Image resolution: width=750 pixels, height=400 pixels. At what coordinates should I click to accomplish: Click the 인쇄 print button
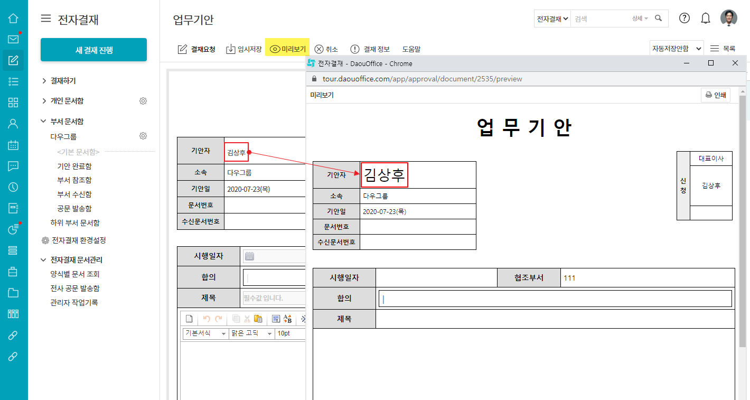715,96
